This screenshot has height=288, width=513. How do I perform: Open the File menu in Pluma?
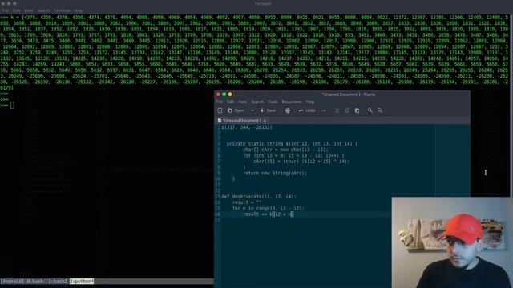coord(219,102)
